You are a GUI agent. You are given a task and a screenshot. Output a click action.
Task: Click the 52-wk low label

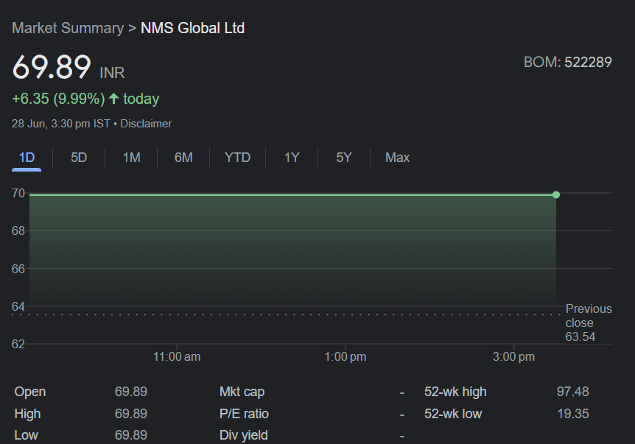pos(453,414)
